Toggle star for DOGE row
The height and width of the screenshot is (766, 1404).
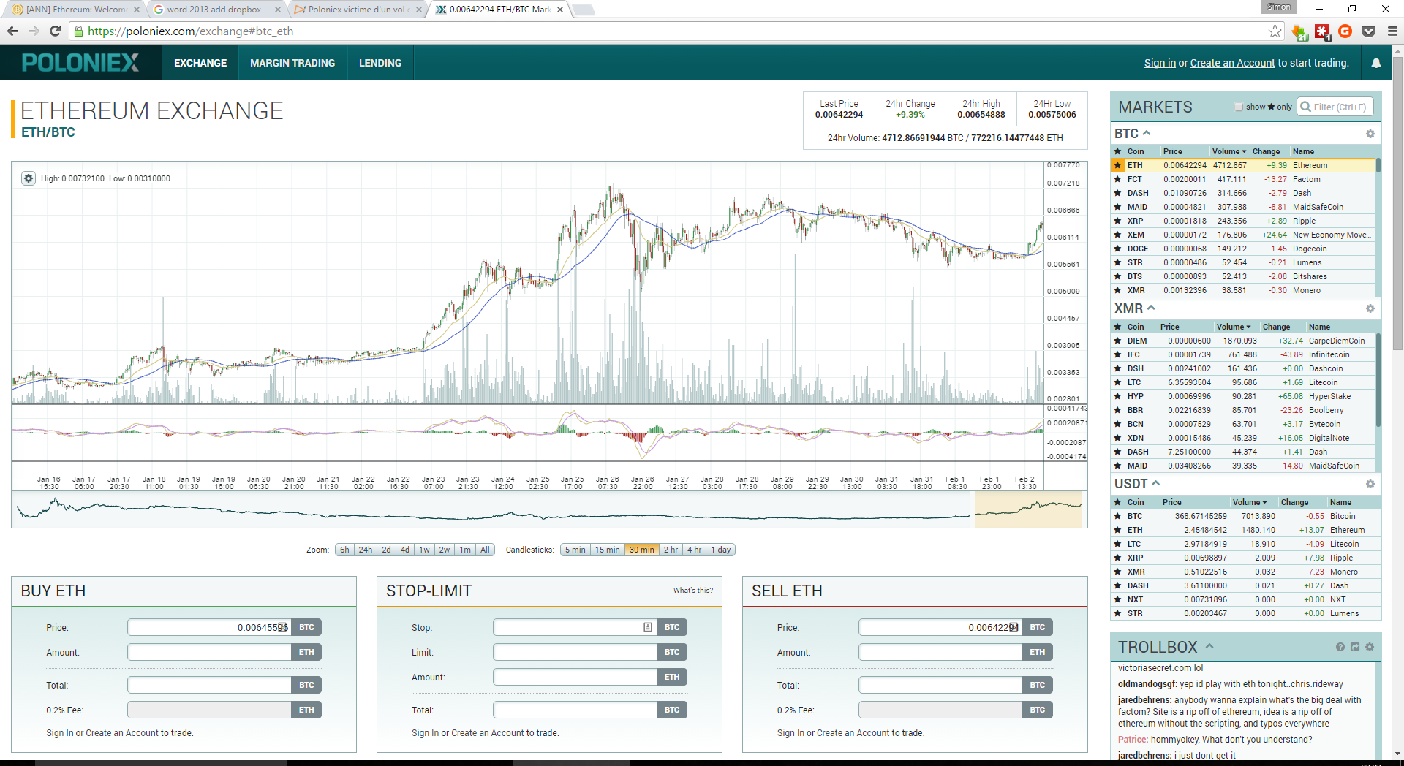point(1117,249)
